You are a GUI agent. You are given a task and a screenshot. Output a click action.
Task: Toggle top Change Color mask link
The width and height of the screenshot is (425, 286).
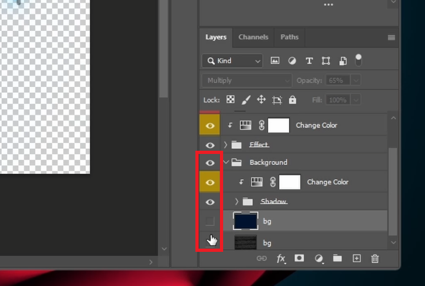(x=261, y=125)
